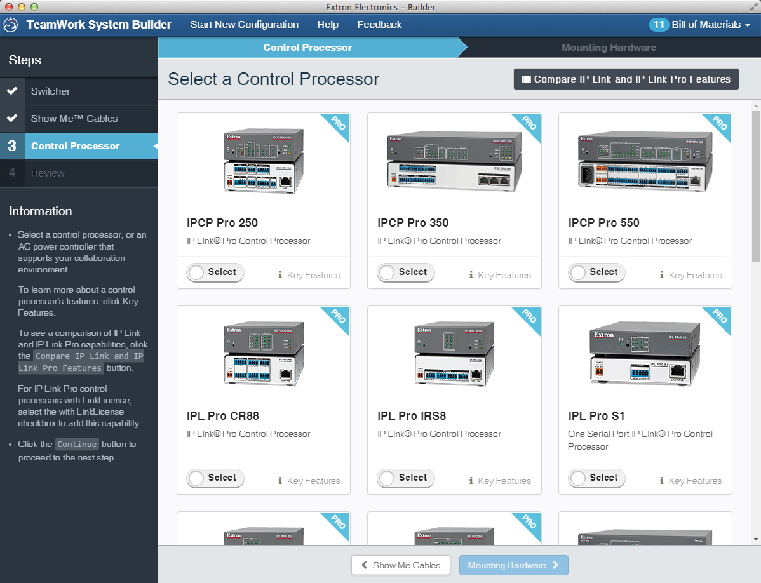The height and width of the screenshot is (583, 761).
Task: Go to the Switcher step in sidebar
Action: point(79,91)
